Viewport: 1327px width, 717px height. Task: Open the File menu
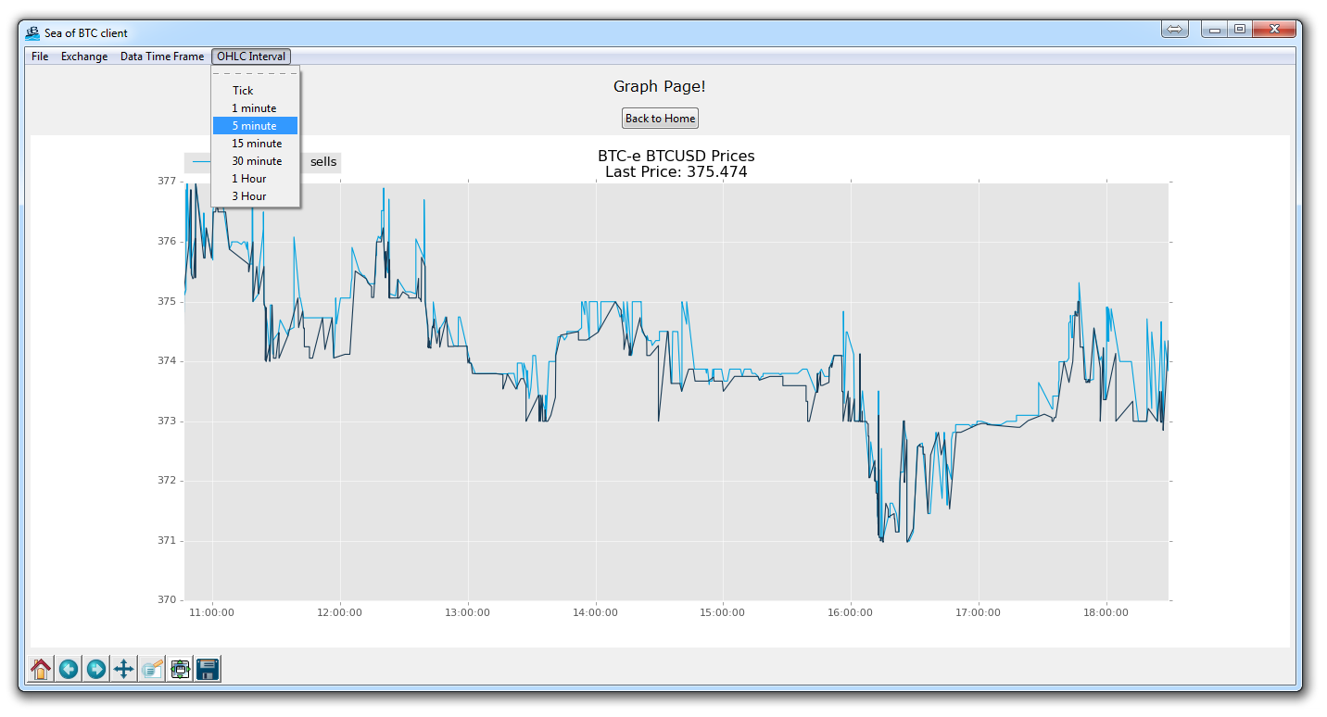[40, 57]
